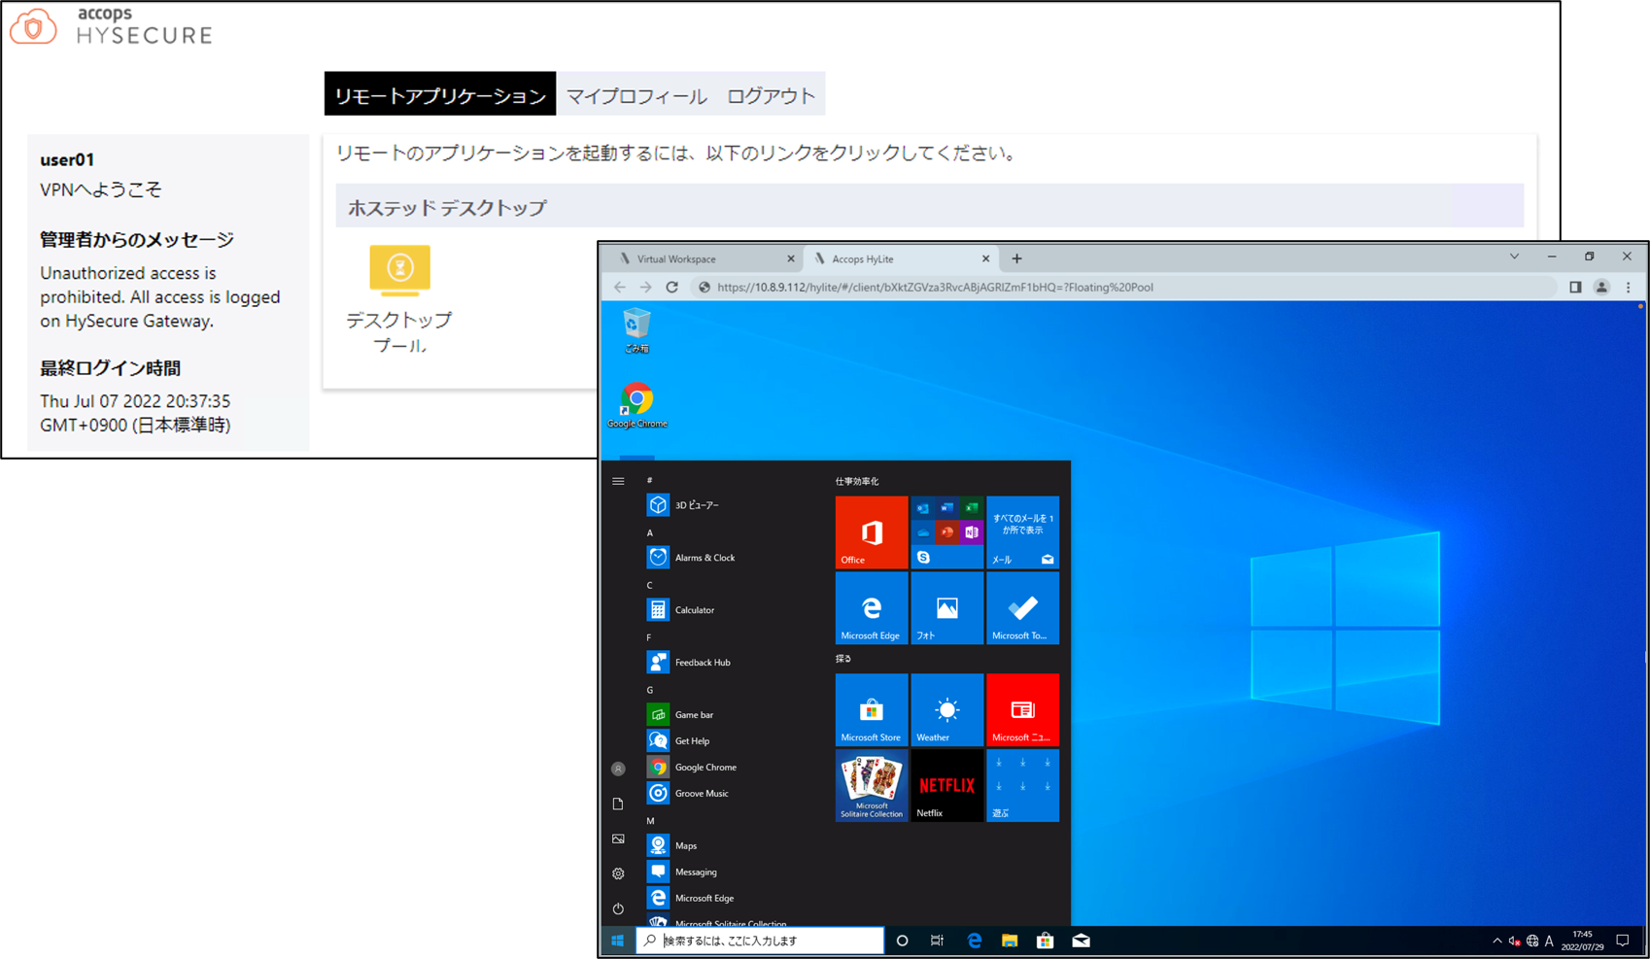Click the browser forward arrow
The width and height of the screenshot is (1650, 959).
(x=645, y=288)
